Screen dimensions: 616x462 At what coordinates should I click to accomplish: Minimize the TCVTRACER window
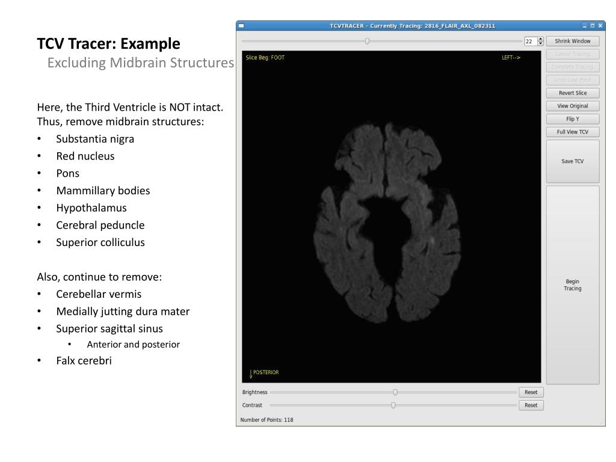click(x=585, y=26)
